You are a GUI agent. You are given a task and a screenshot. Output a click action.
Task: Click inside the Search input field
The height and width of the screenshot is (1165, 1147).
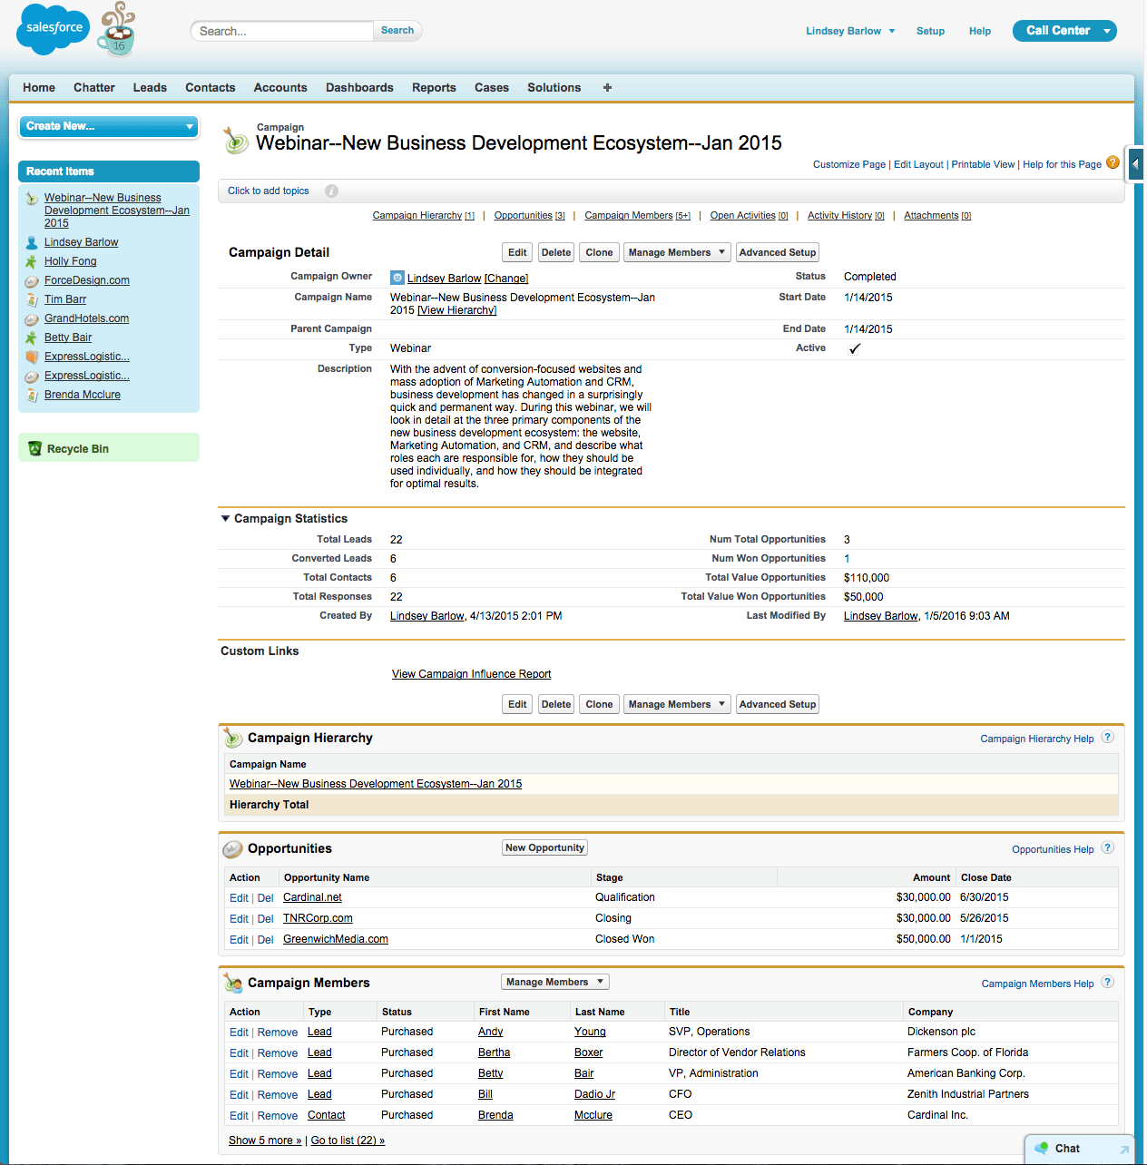281,30
